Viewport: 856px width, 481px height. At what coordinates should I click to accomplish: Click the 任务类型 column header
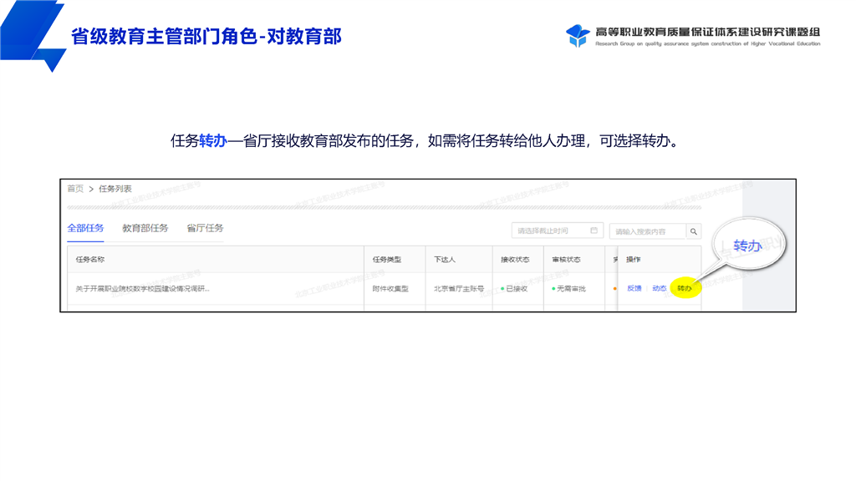pos(386,260)
